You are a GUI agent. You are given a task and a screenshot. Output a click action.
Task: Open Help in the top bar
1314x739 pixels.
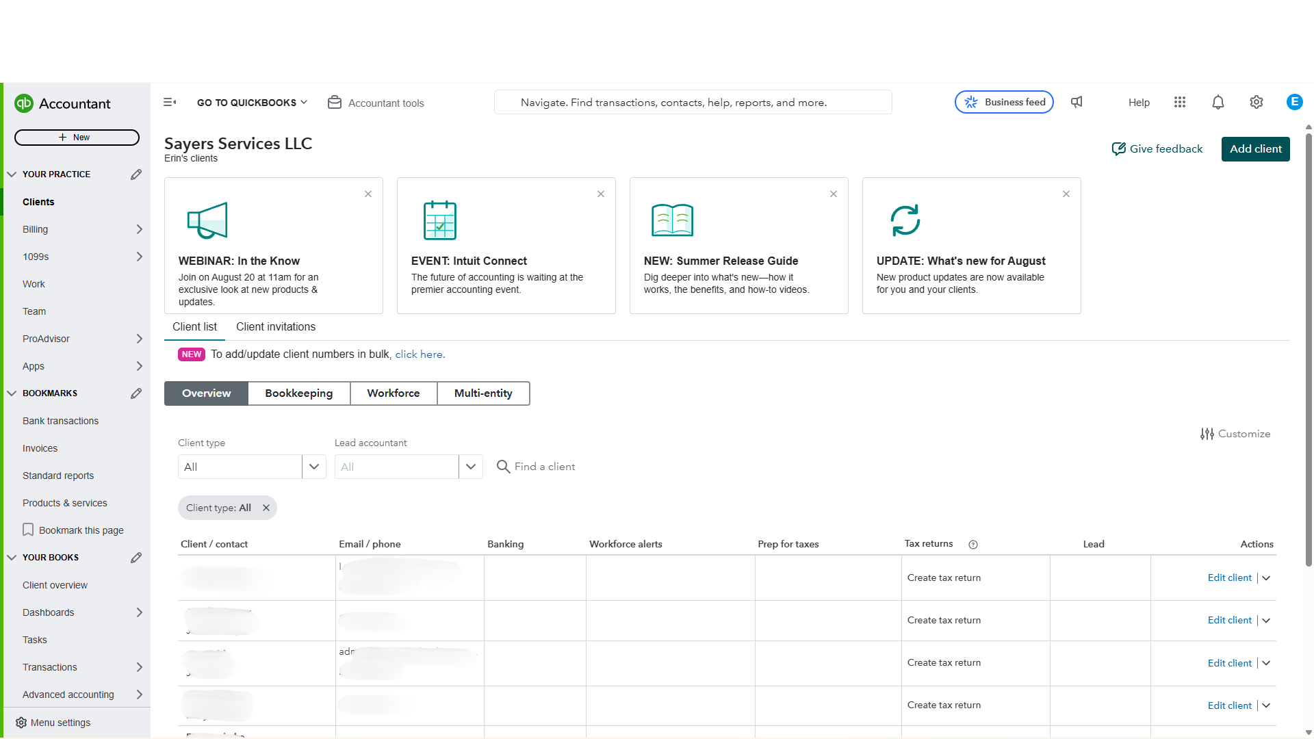point(1139,103)
